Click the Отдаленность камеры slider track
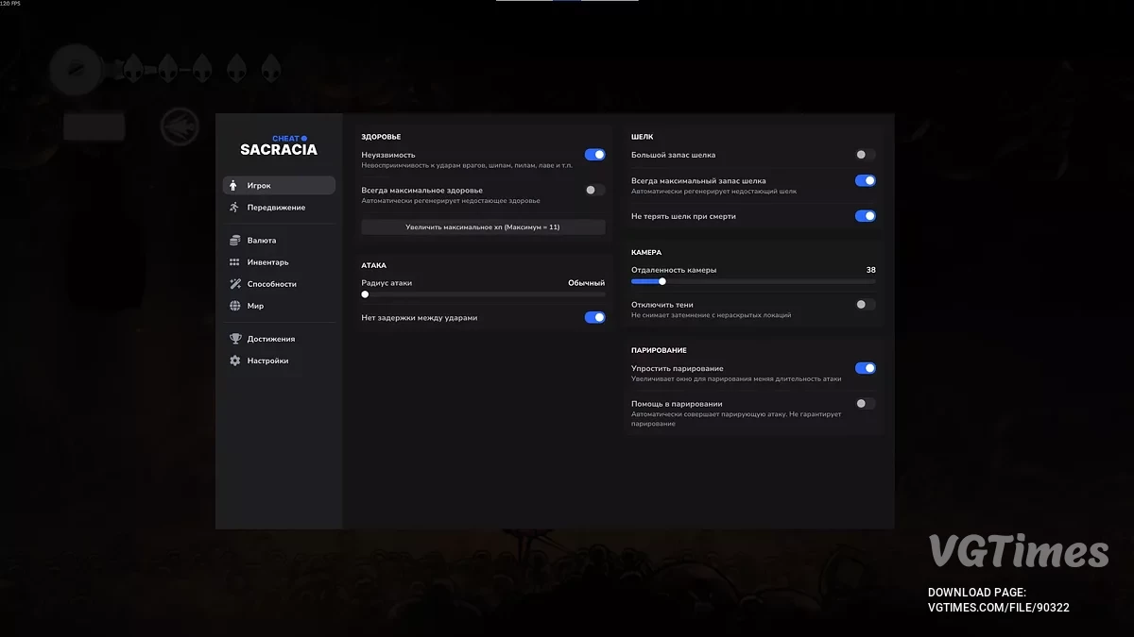Screen dimensions: 1134x637 [753, 281]
